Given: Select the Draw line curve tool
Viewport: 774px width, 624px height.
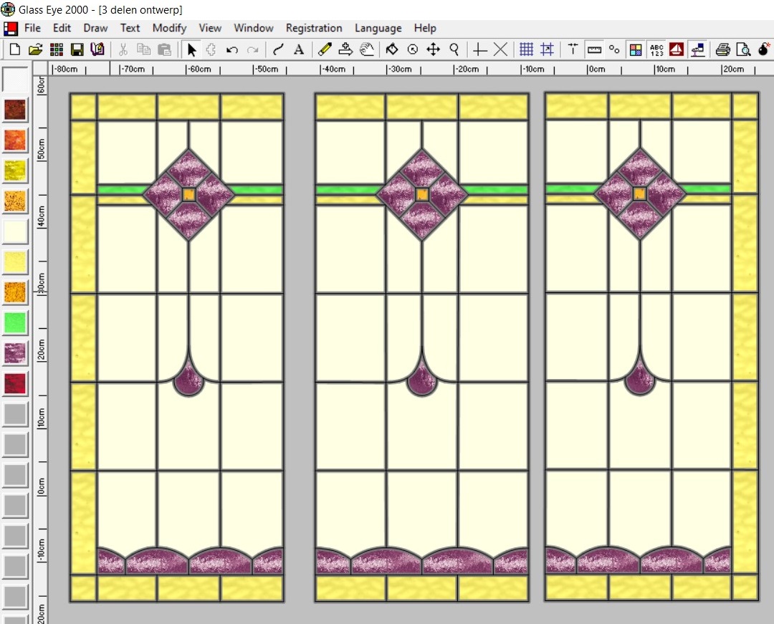Looking at the screenshot, I should pyautogui.click(x=278, y=49).
